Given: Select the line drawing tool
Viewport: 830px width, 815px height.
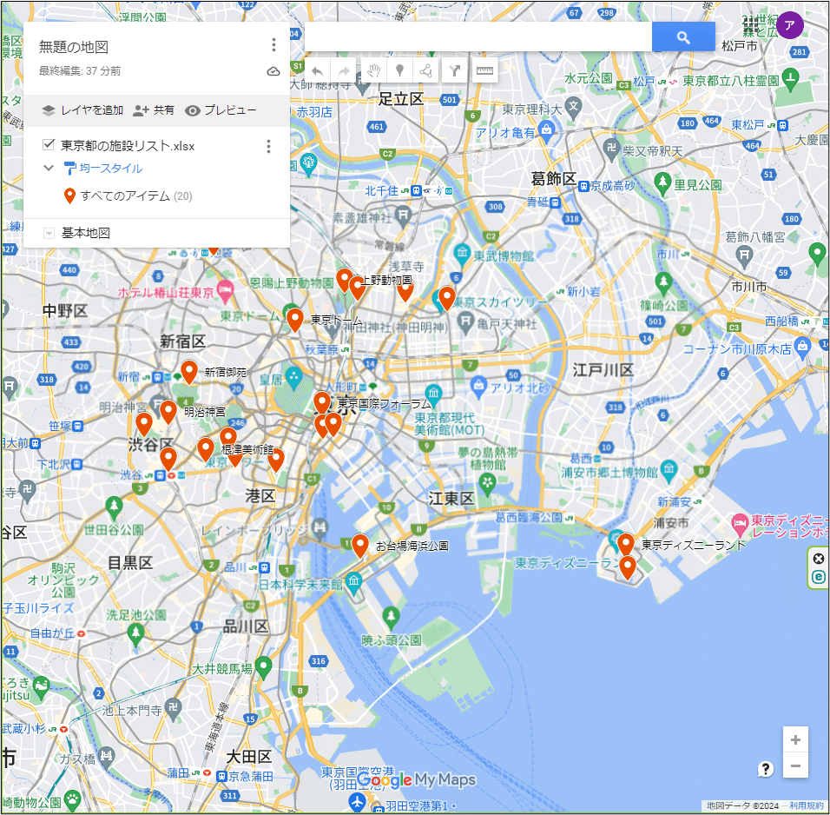Looking at the screenshot, I should point(425,70).
